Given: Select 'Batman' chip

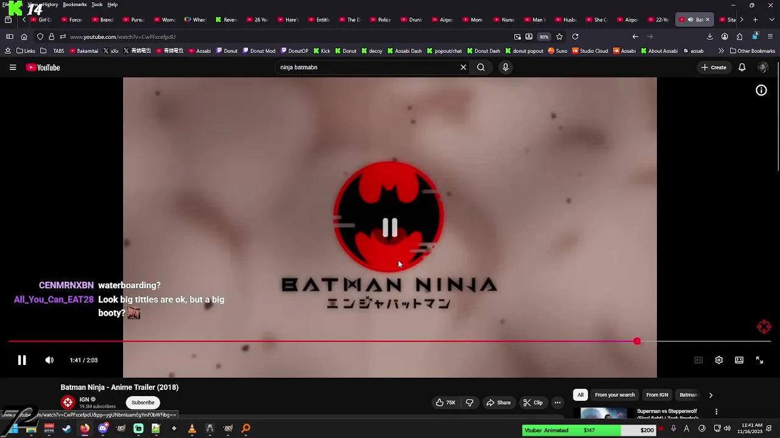Looking at the screenshot, I should point(688,395).
